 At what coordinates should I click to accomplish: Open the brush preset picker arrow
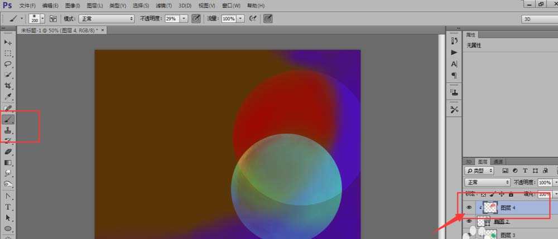(x=43, y=18)
